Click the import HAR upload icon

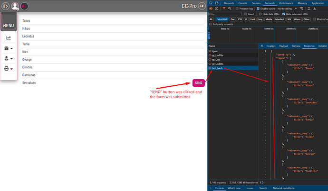309,9
